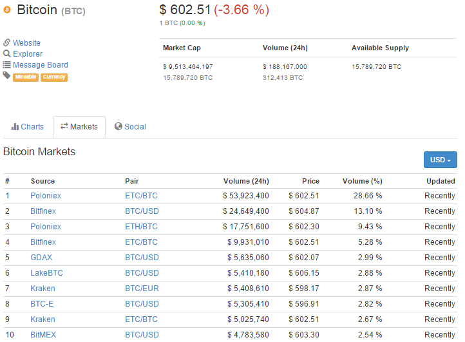465x342 pixels.
Task: Open the BitMEX source link
Action: coord(43,334)
